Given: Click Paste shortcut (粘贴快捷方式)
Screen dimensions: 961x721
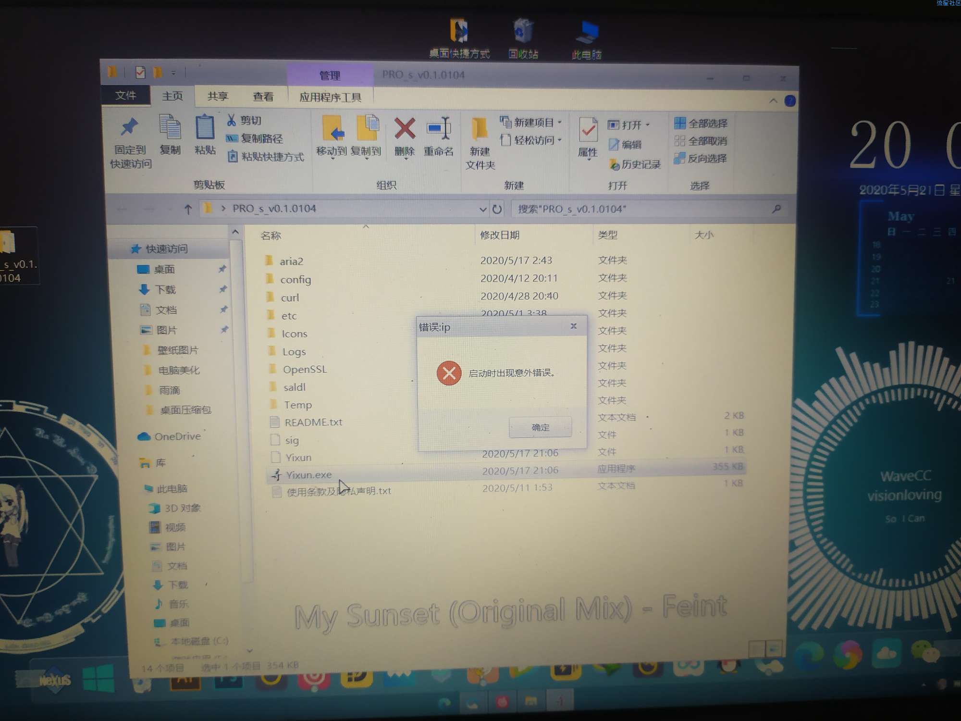Looking at the screenshot, I should pyautogui.click(x=266, y=157).
